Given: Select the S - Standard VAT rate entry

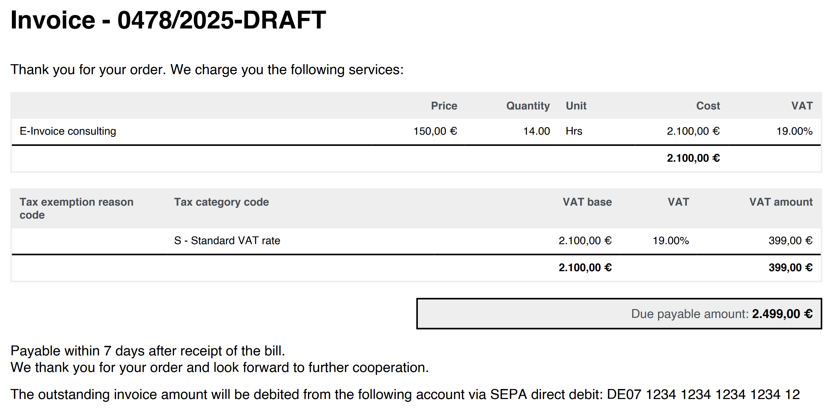Looking at the screenshot, I should coord(227,241).
